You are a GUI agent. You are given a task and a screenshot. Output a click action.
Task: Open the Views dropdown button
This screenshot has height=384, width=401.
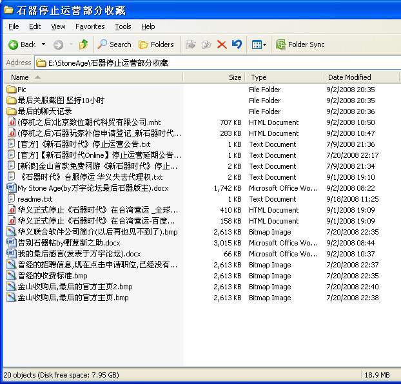(x=259, y=44)
